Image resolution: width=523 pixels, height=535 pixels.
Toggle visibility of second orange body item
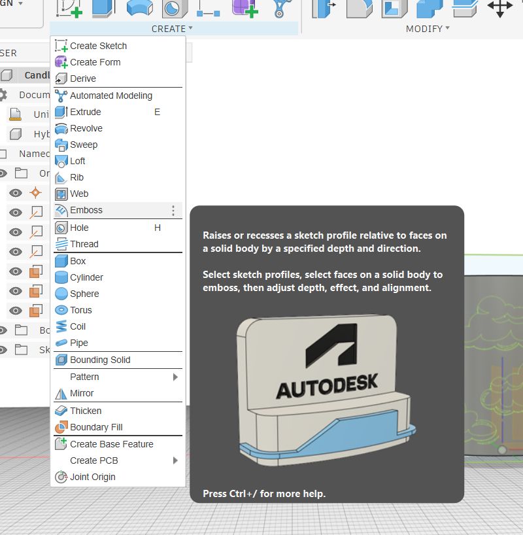click(15, 291)
